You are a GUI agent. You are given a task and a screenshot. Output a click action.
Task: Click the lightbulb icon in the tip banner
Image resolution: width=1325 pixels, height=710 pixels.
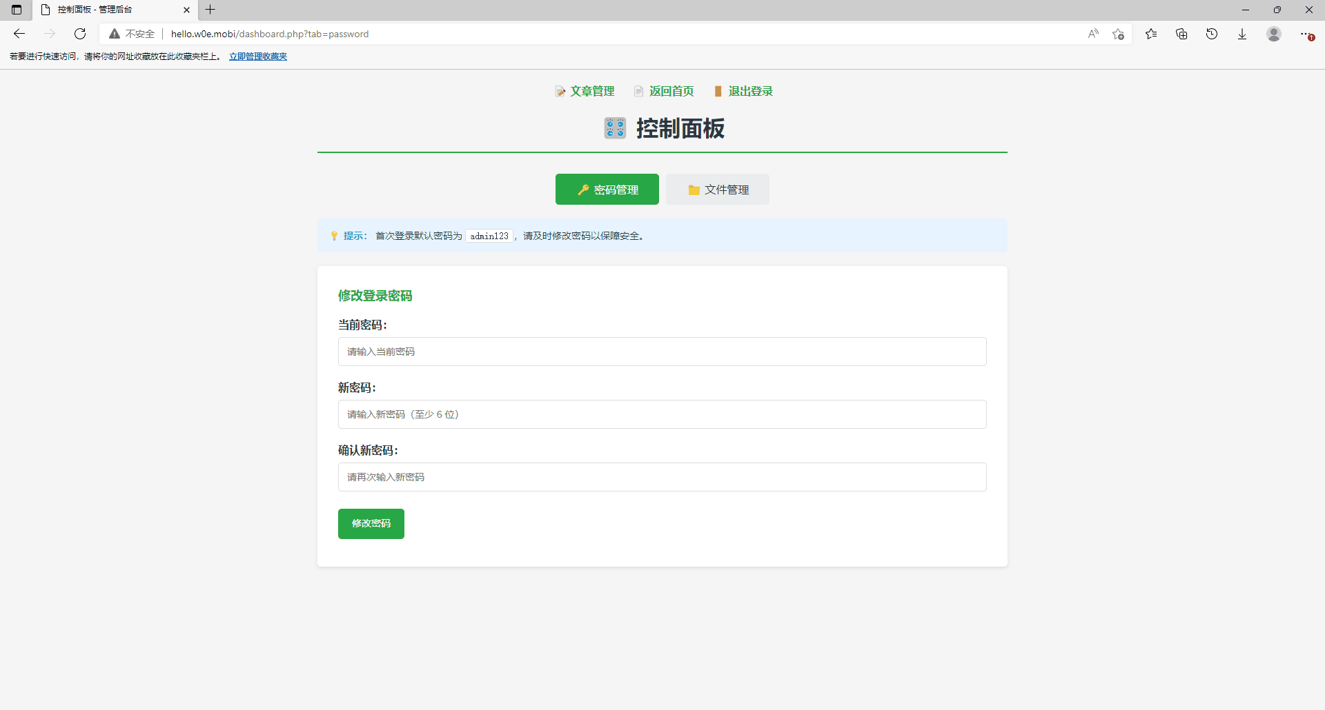click(x=334, y=236)
